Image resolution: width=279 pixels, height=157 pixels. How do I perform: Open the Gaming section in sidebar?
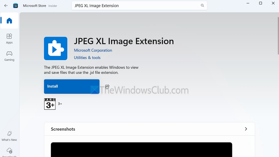pyautogui.click(x=9, y=56)
